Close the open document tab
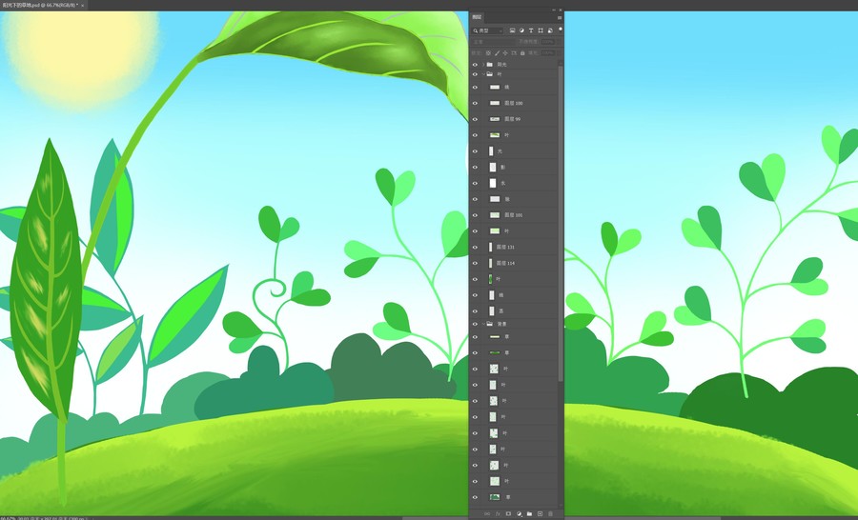 [x=83, y=5]
